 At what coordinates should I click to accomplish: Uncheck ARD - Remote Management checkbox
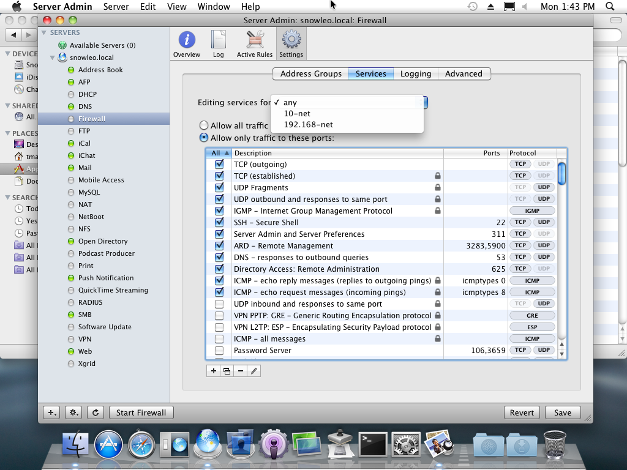coord(219,245)
